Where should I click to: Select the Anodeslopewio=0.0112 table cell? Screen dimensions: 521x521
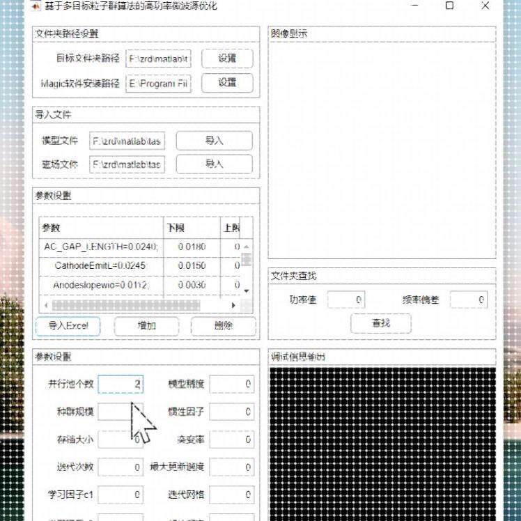[x=101, y=285]
